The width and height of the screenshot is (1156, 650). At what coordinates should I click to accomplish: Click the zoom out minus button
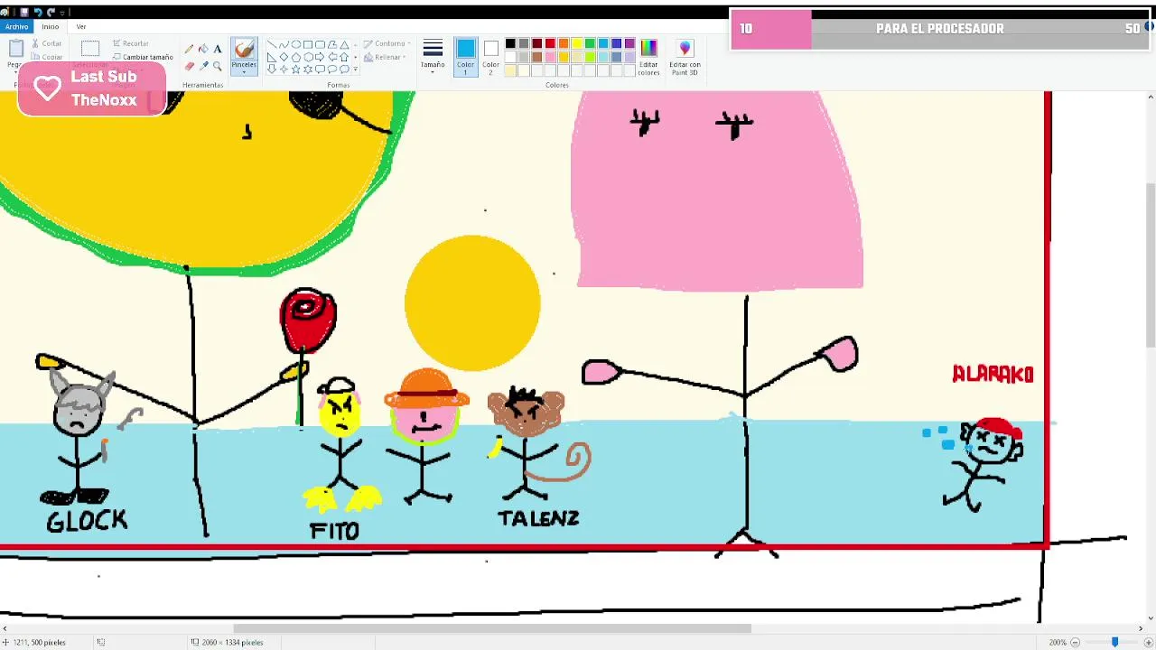(1074, 642)
